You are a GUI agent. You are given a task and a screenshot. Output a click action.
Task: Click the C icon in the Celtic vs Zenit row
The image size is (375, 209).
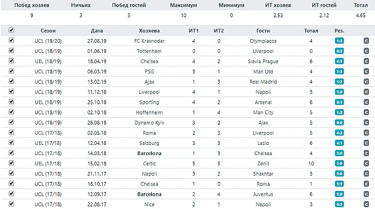point(366,163)
